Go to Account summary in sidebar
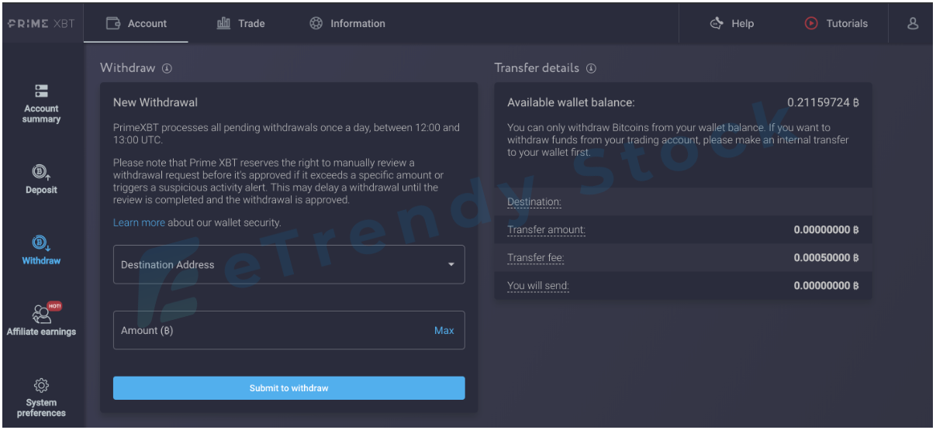The height and width of the screenshot is (430, 936). click(41, 104)
